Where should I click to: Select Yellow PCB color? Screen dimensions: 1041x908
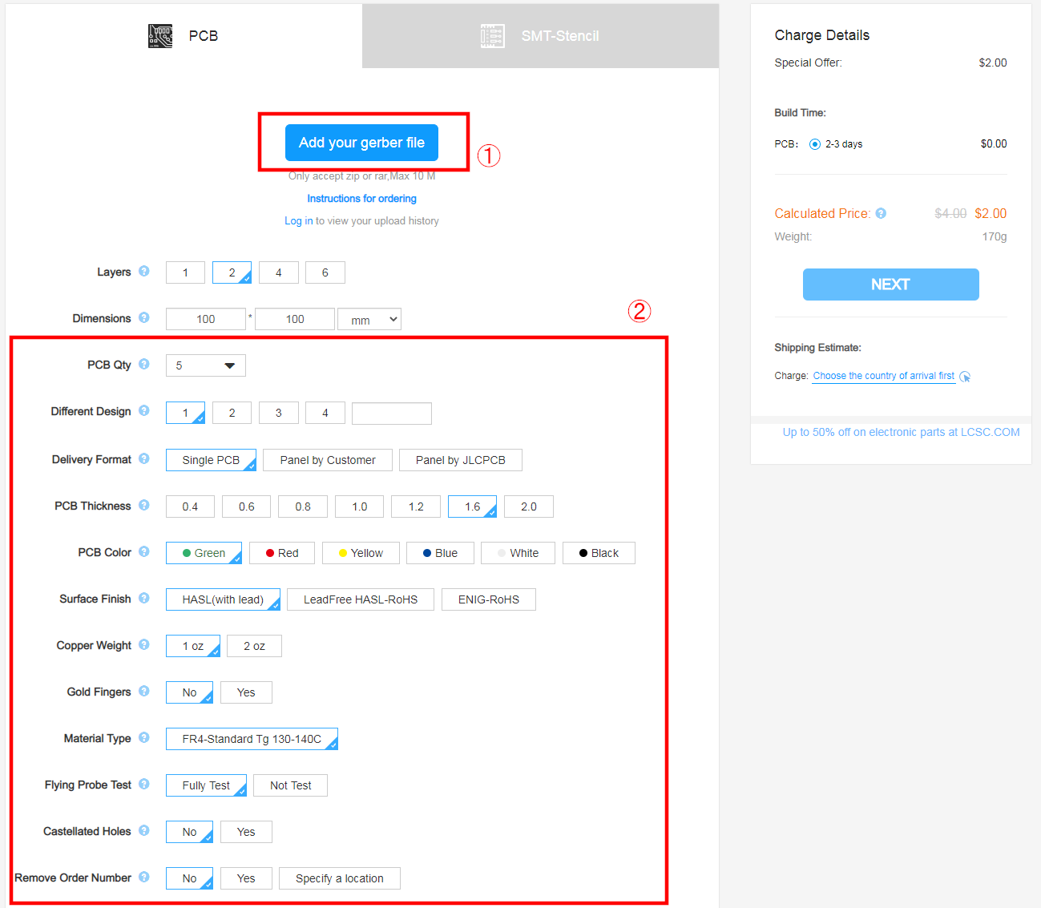coord(361,553)
